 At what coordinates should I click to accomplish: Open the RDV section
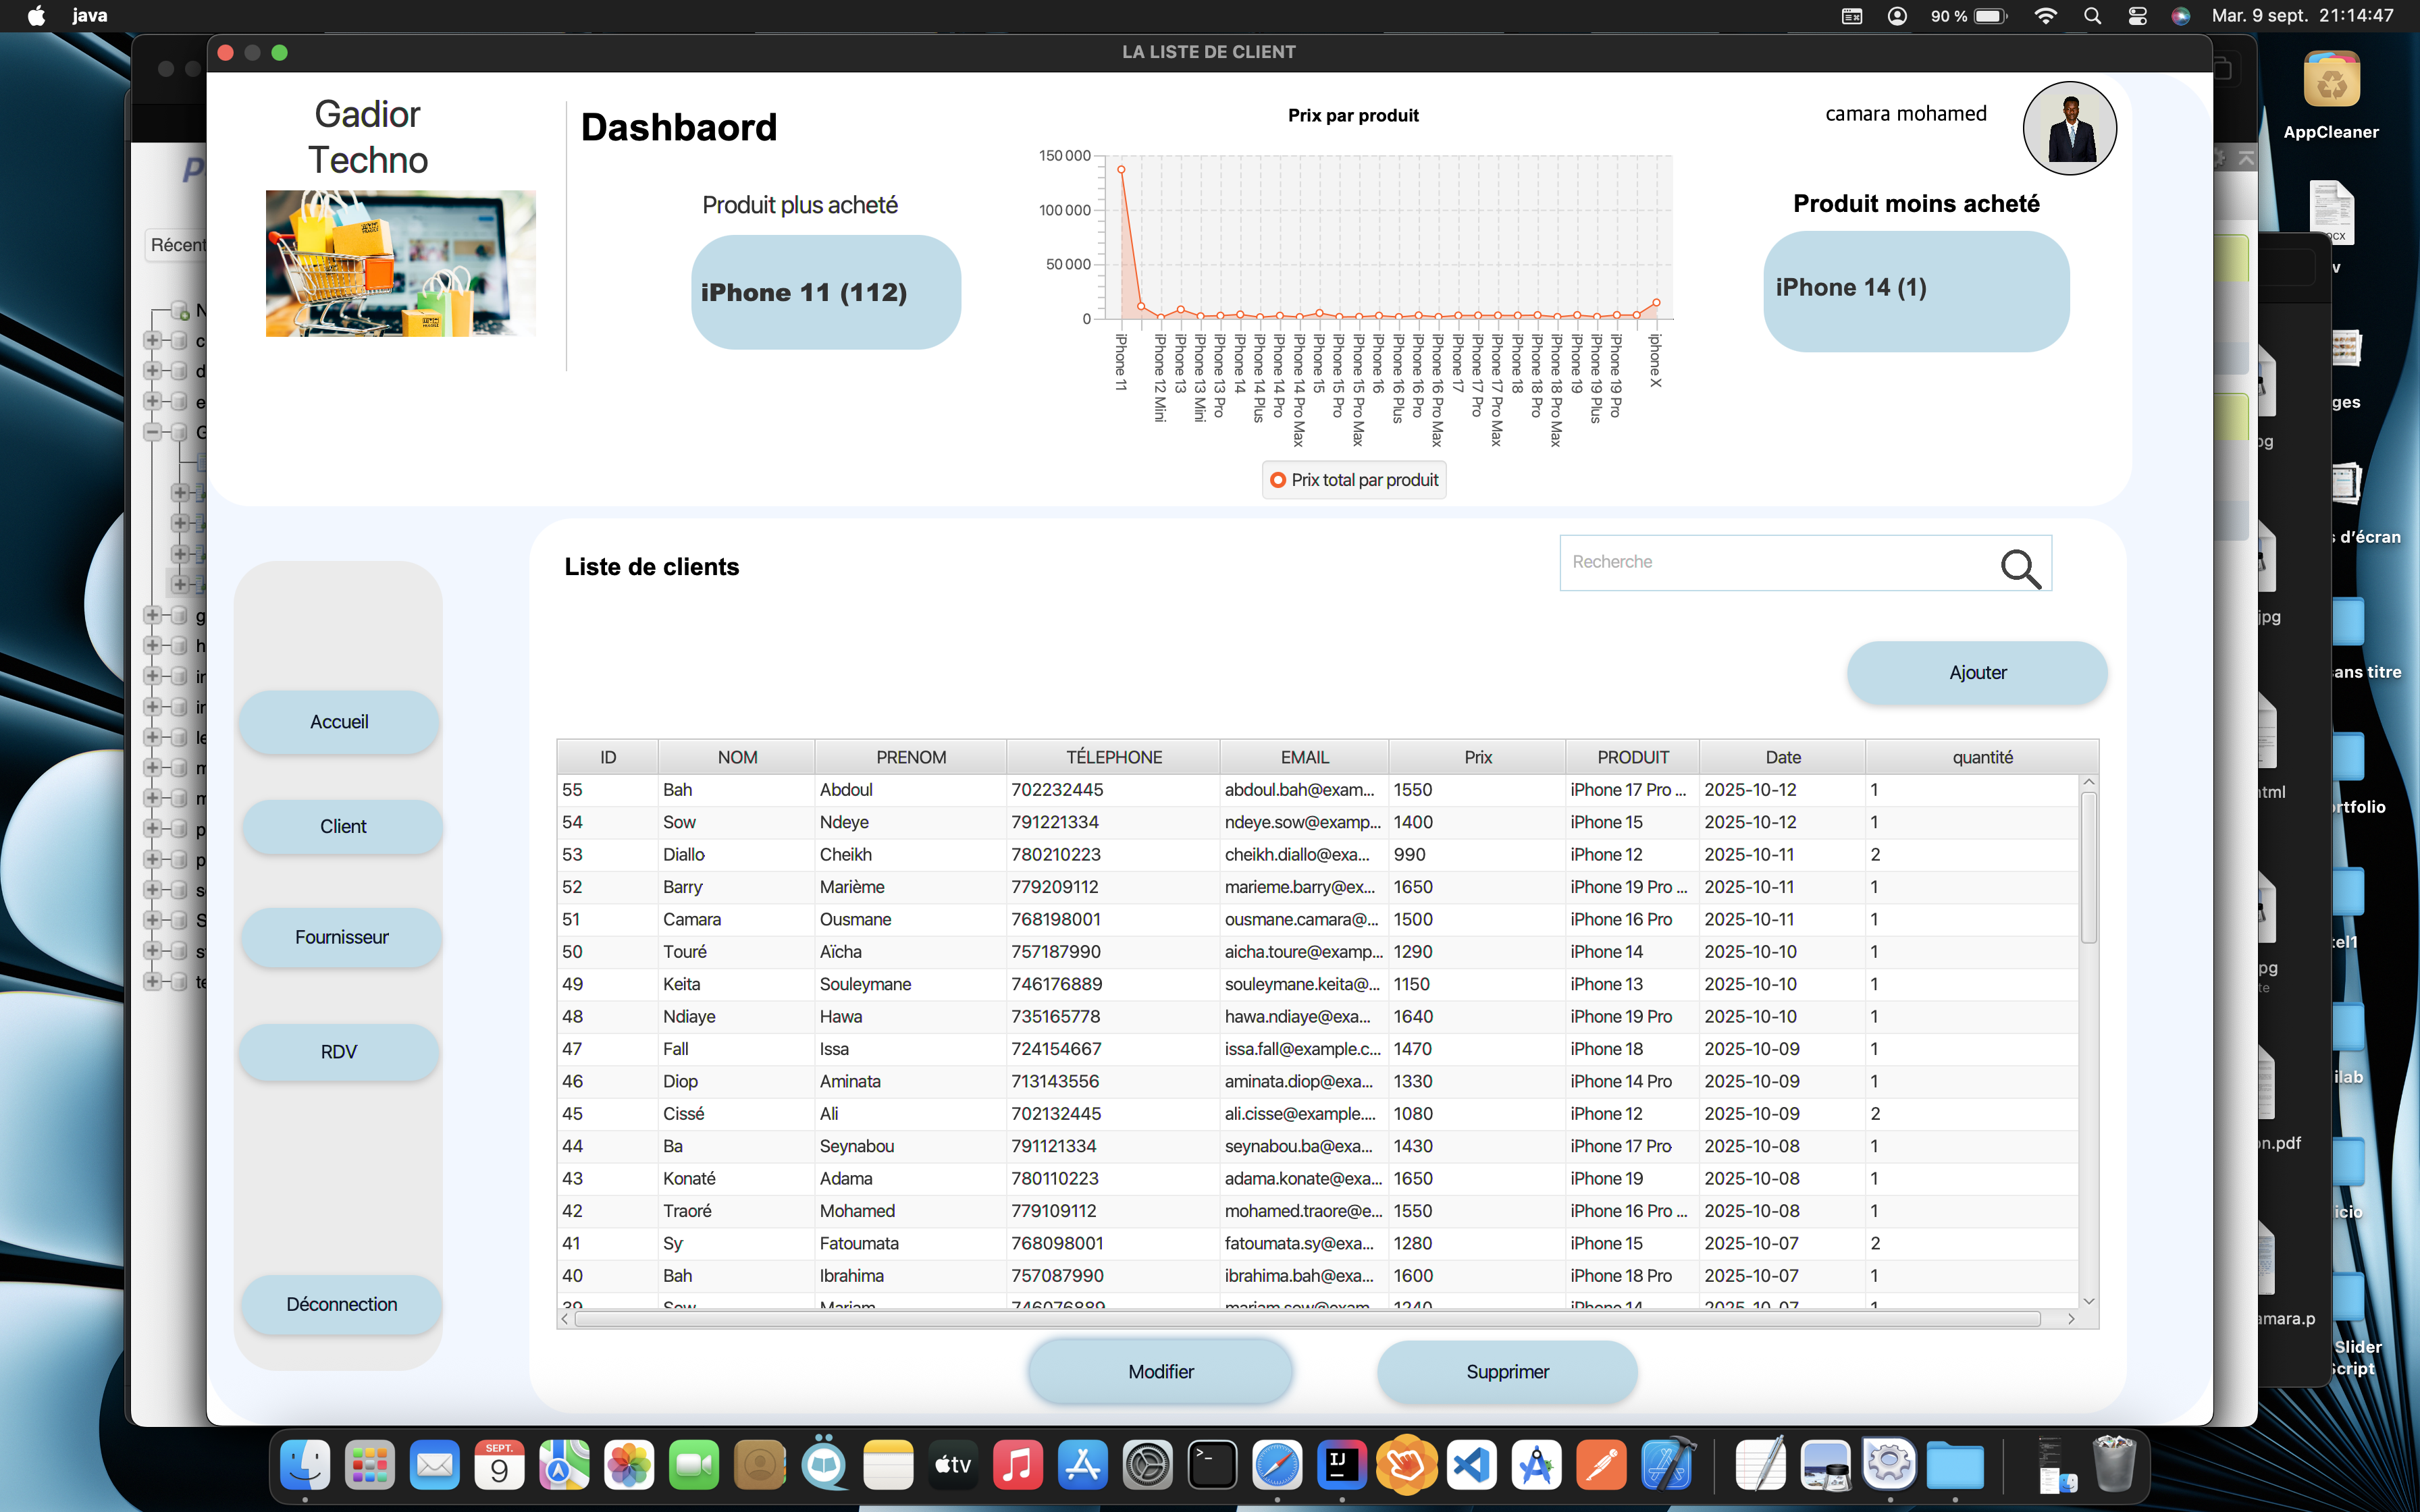[339, 1052]
